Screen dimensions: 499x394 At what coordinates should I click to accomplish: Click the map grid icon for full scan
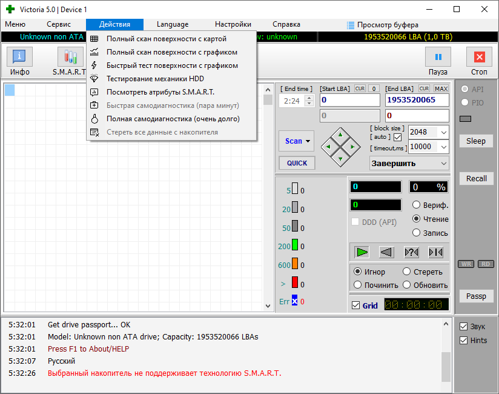[94, 39]
